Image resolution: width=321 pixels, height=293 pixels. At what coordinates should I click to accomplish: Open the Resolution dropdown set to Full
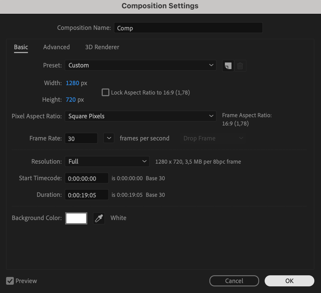pos(107,161)
